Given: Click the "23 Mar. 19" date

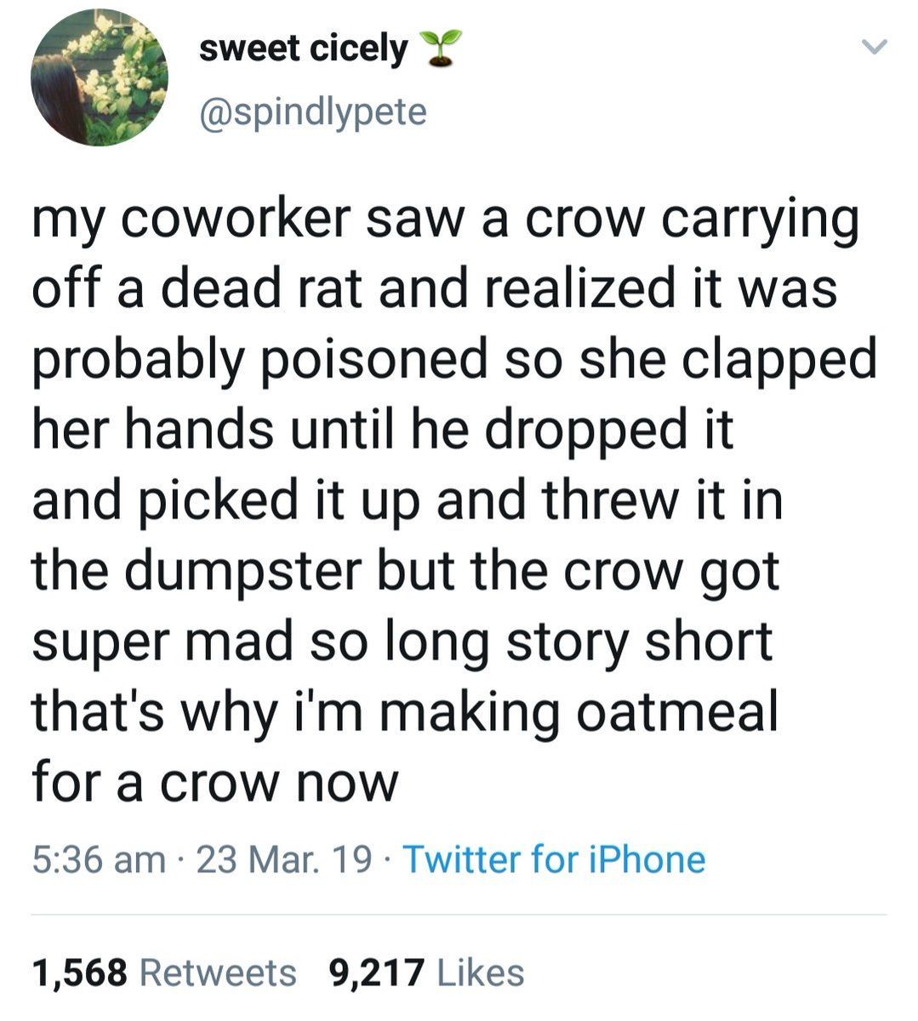Looking at the screenshot, I should [284, 859].
